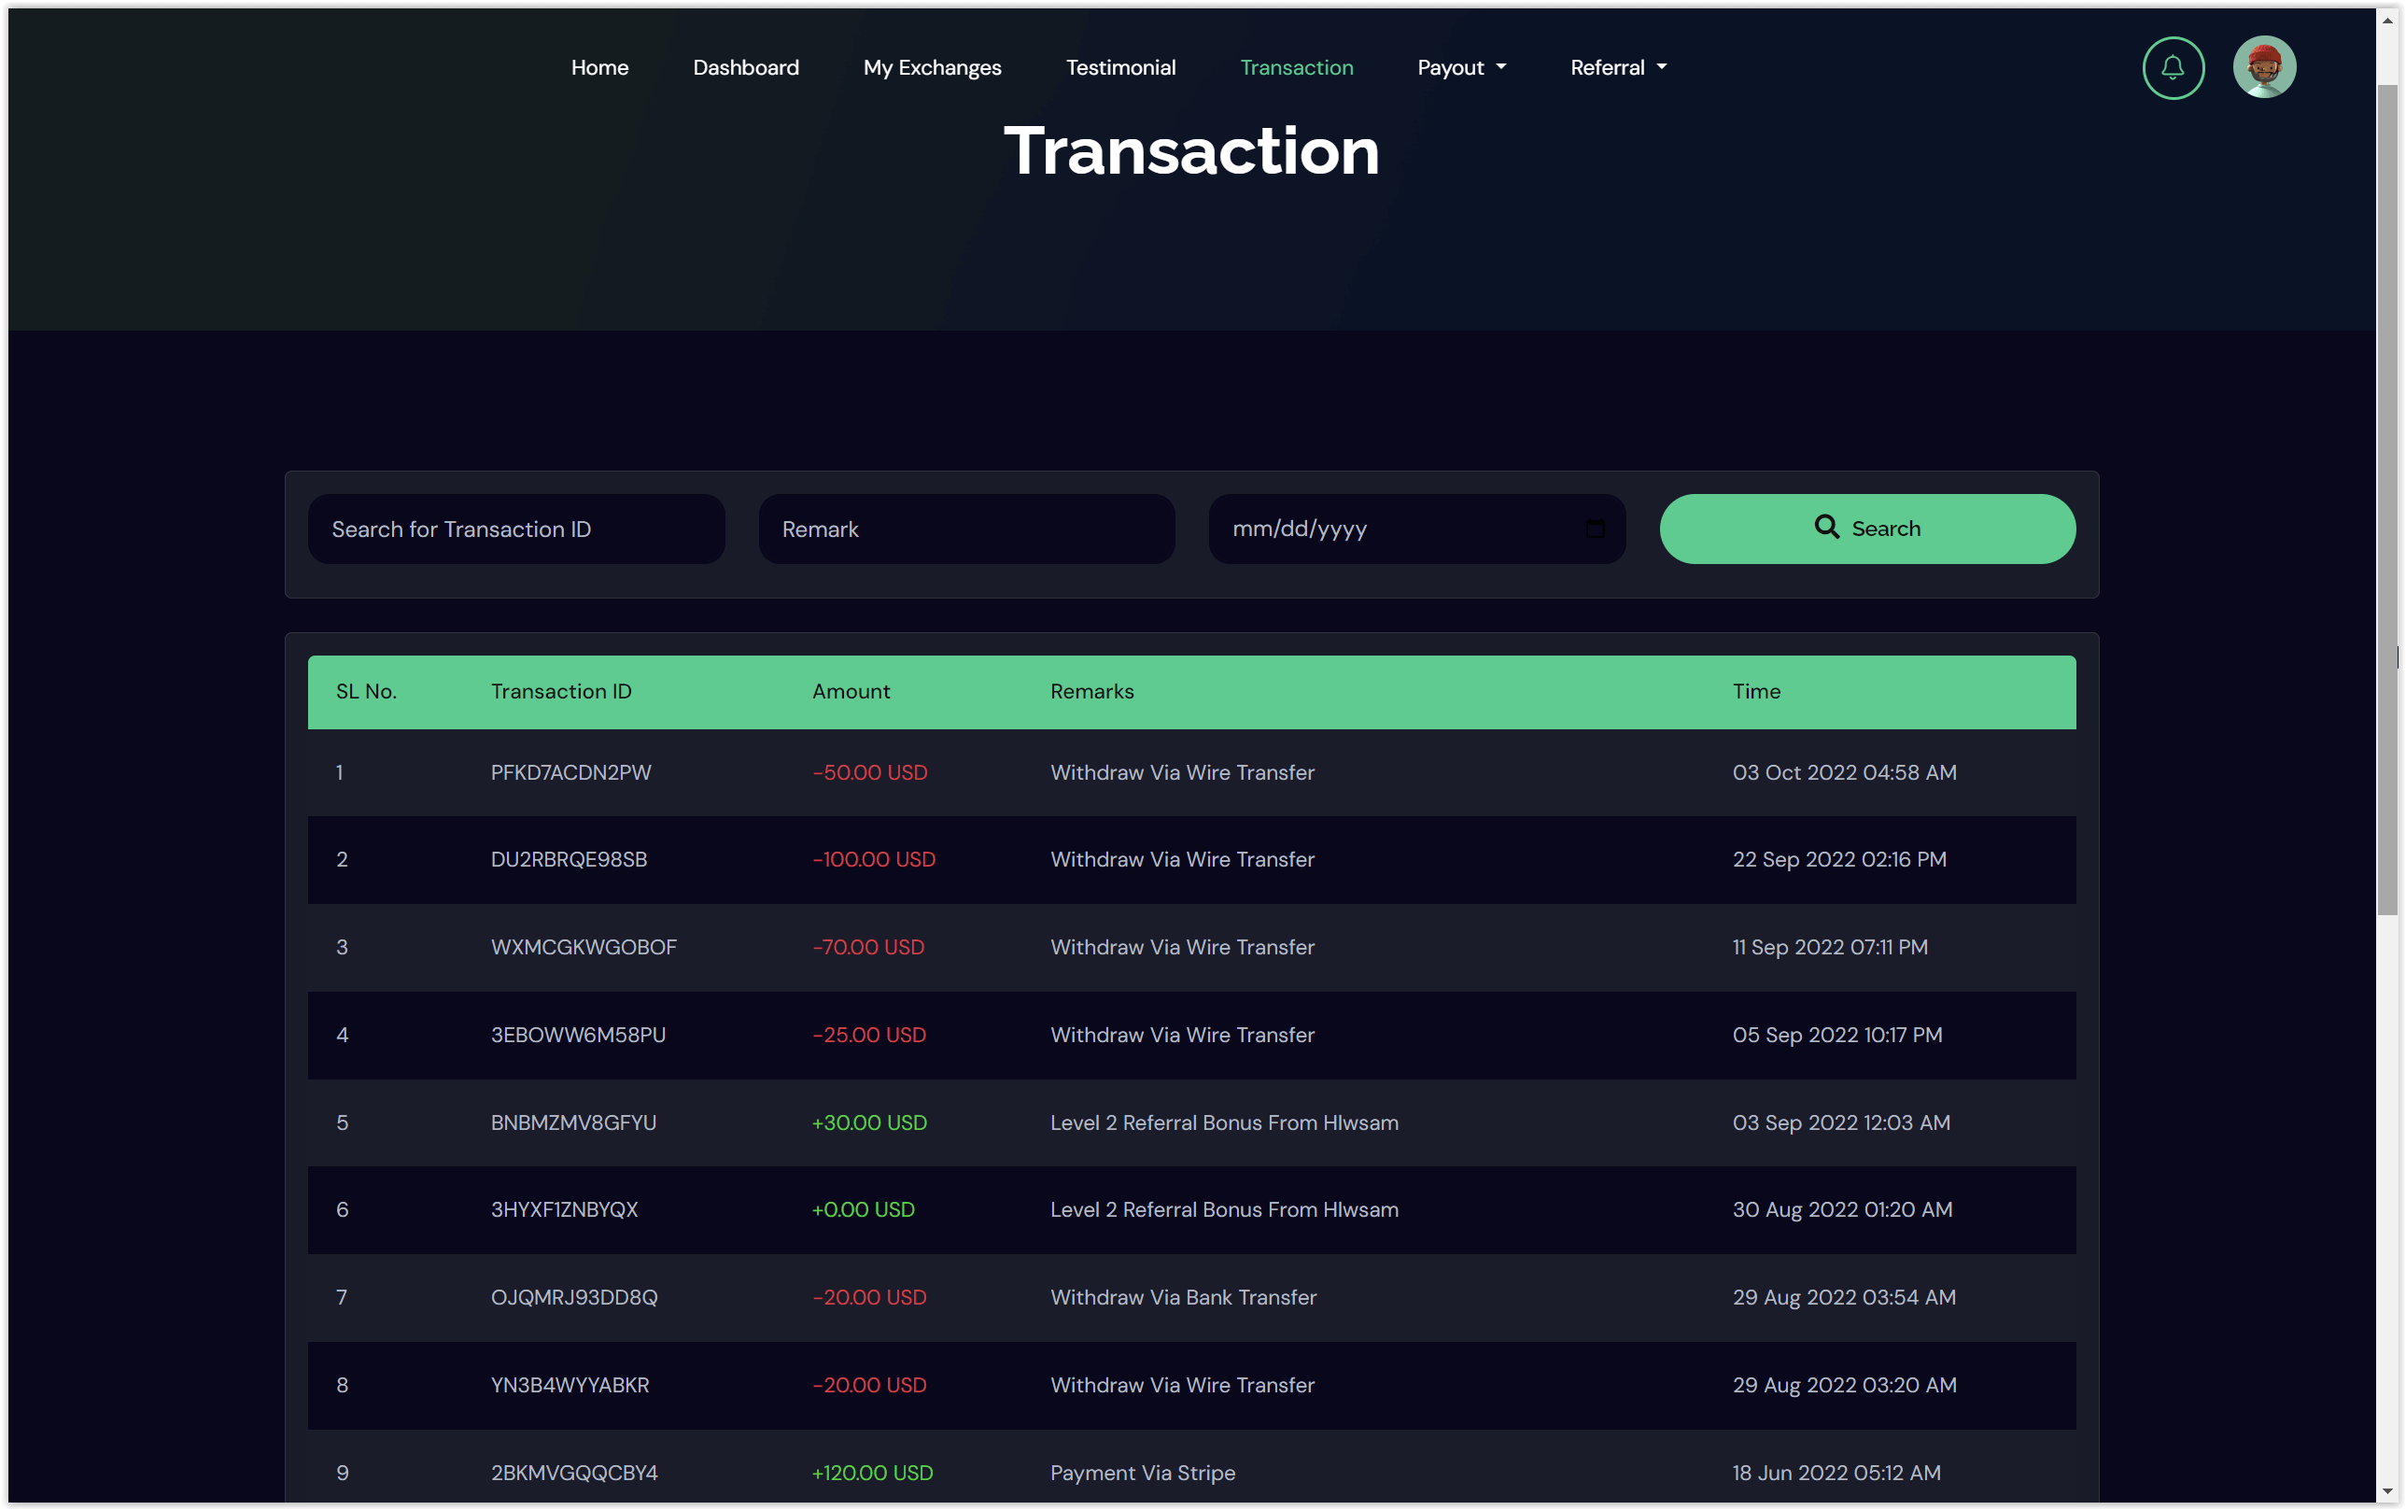Click the Amount column header

850,691
